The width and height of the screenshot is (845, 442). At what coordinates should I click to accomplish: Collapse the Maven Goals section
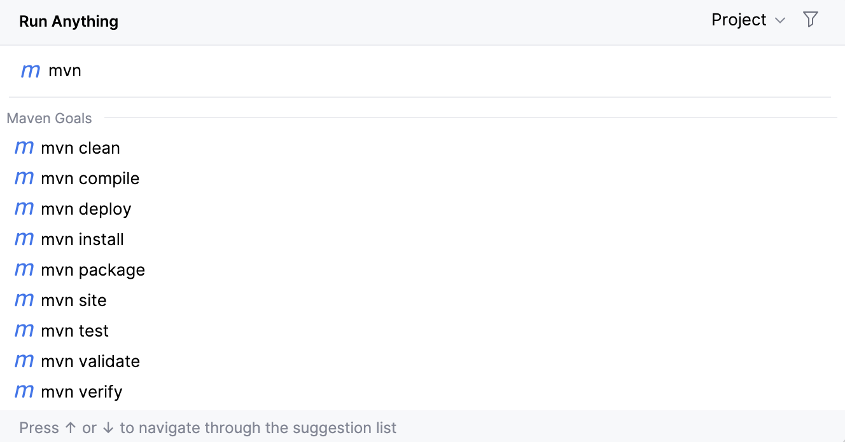tap(49, 118)
